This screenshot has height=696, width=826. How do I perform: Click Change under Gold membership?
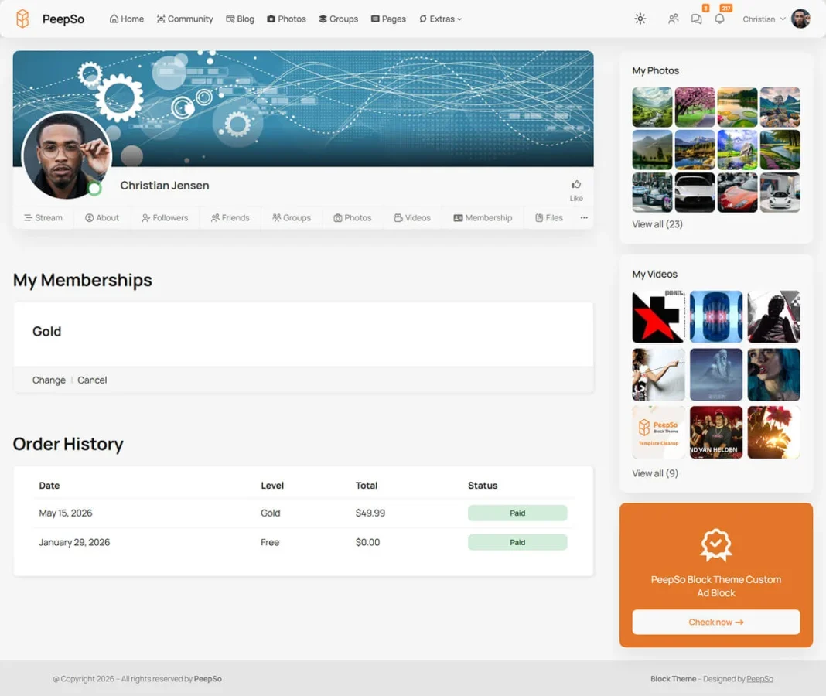(x=49, y=380)
